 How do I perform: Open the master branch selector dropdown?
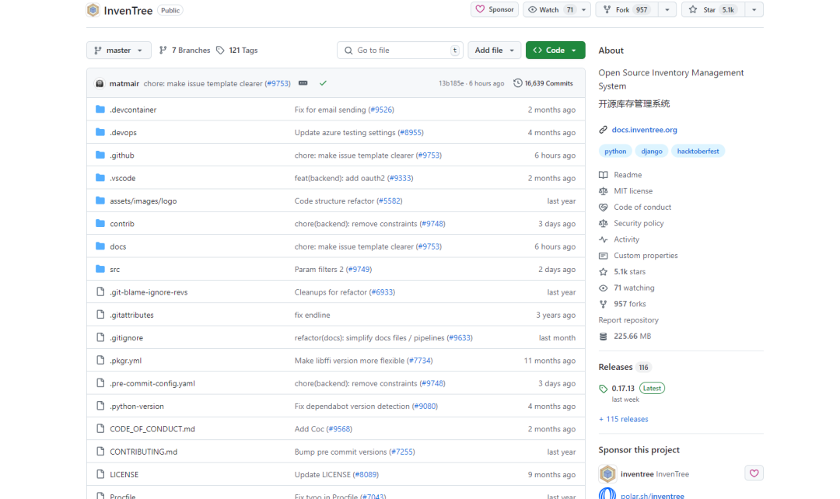119,51
